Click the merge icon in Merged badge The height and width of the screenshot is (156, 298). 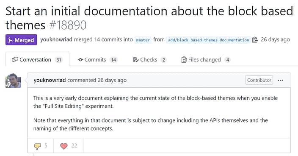[x=11, y=40]
